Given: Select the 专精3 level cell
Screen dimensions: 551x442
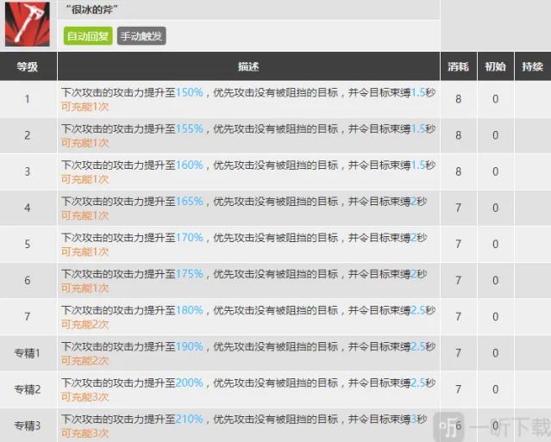Looking at the screenshot, I should 28,426.
